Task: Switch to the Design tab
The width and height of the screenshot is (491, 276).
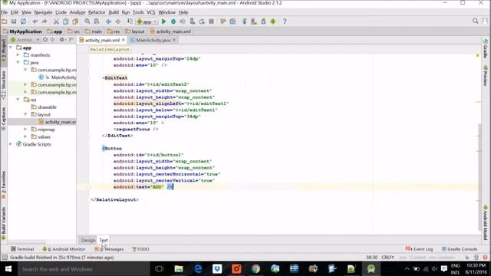Action: 88,240
